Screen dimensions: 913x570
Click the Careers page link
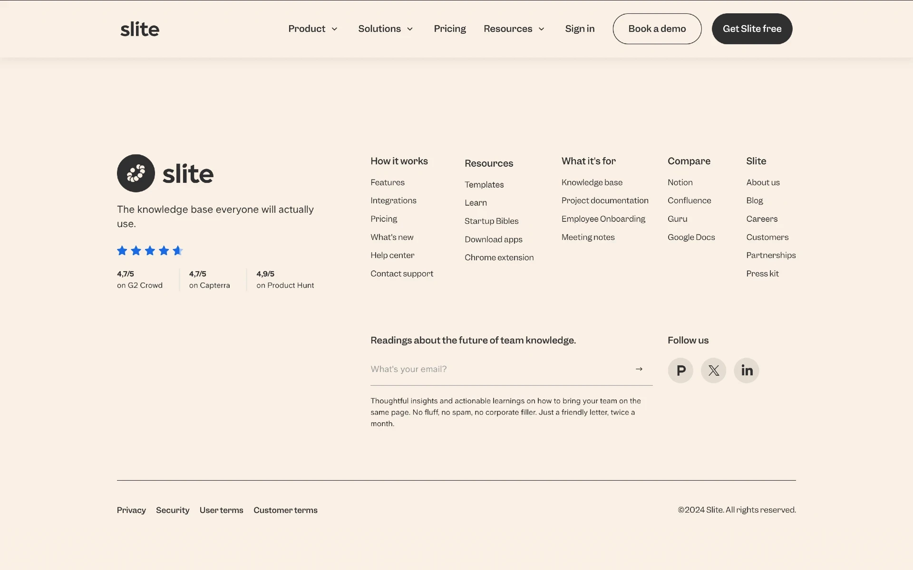click(762, 218)
